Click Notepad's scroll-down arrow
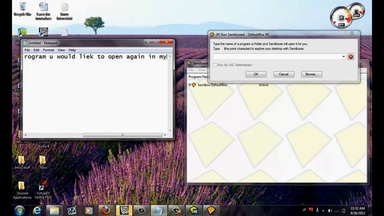This screenshot has height=216, width=384. [x=170, y=131]
